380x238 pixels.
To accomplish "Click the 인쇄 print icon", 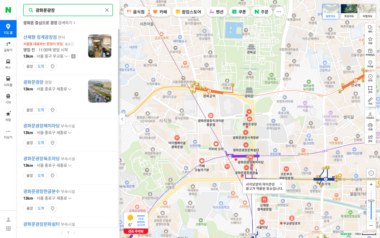I will 370,127.
